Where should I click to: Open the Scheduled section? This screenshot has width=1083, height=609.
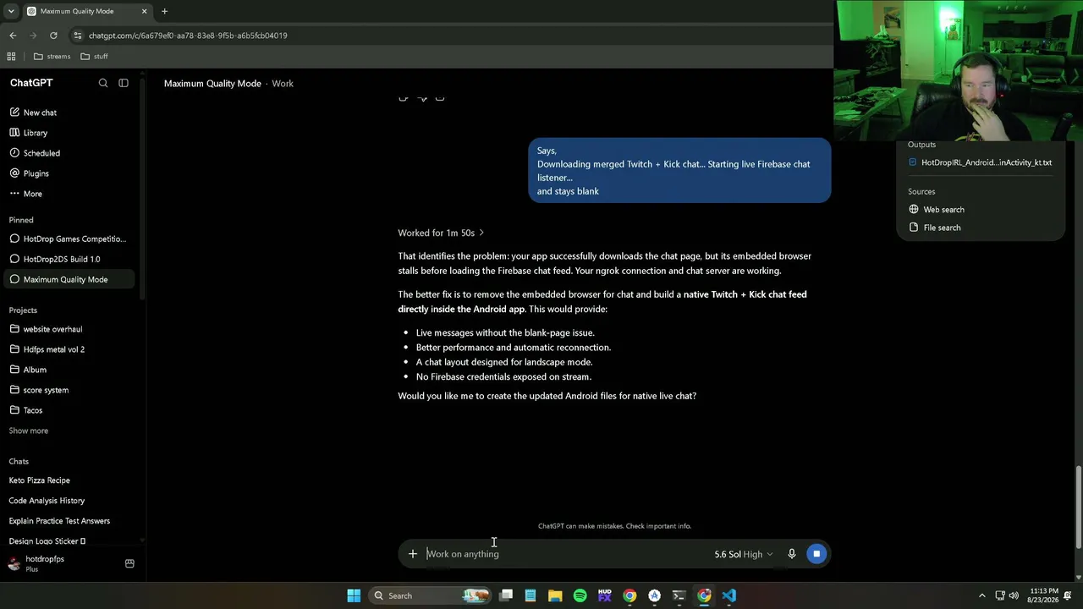(71, 153)
